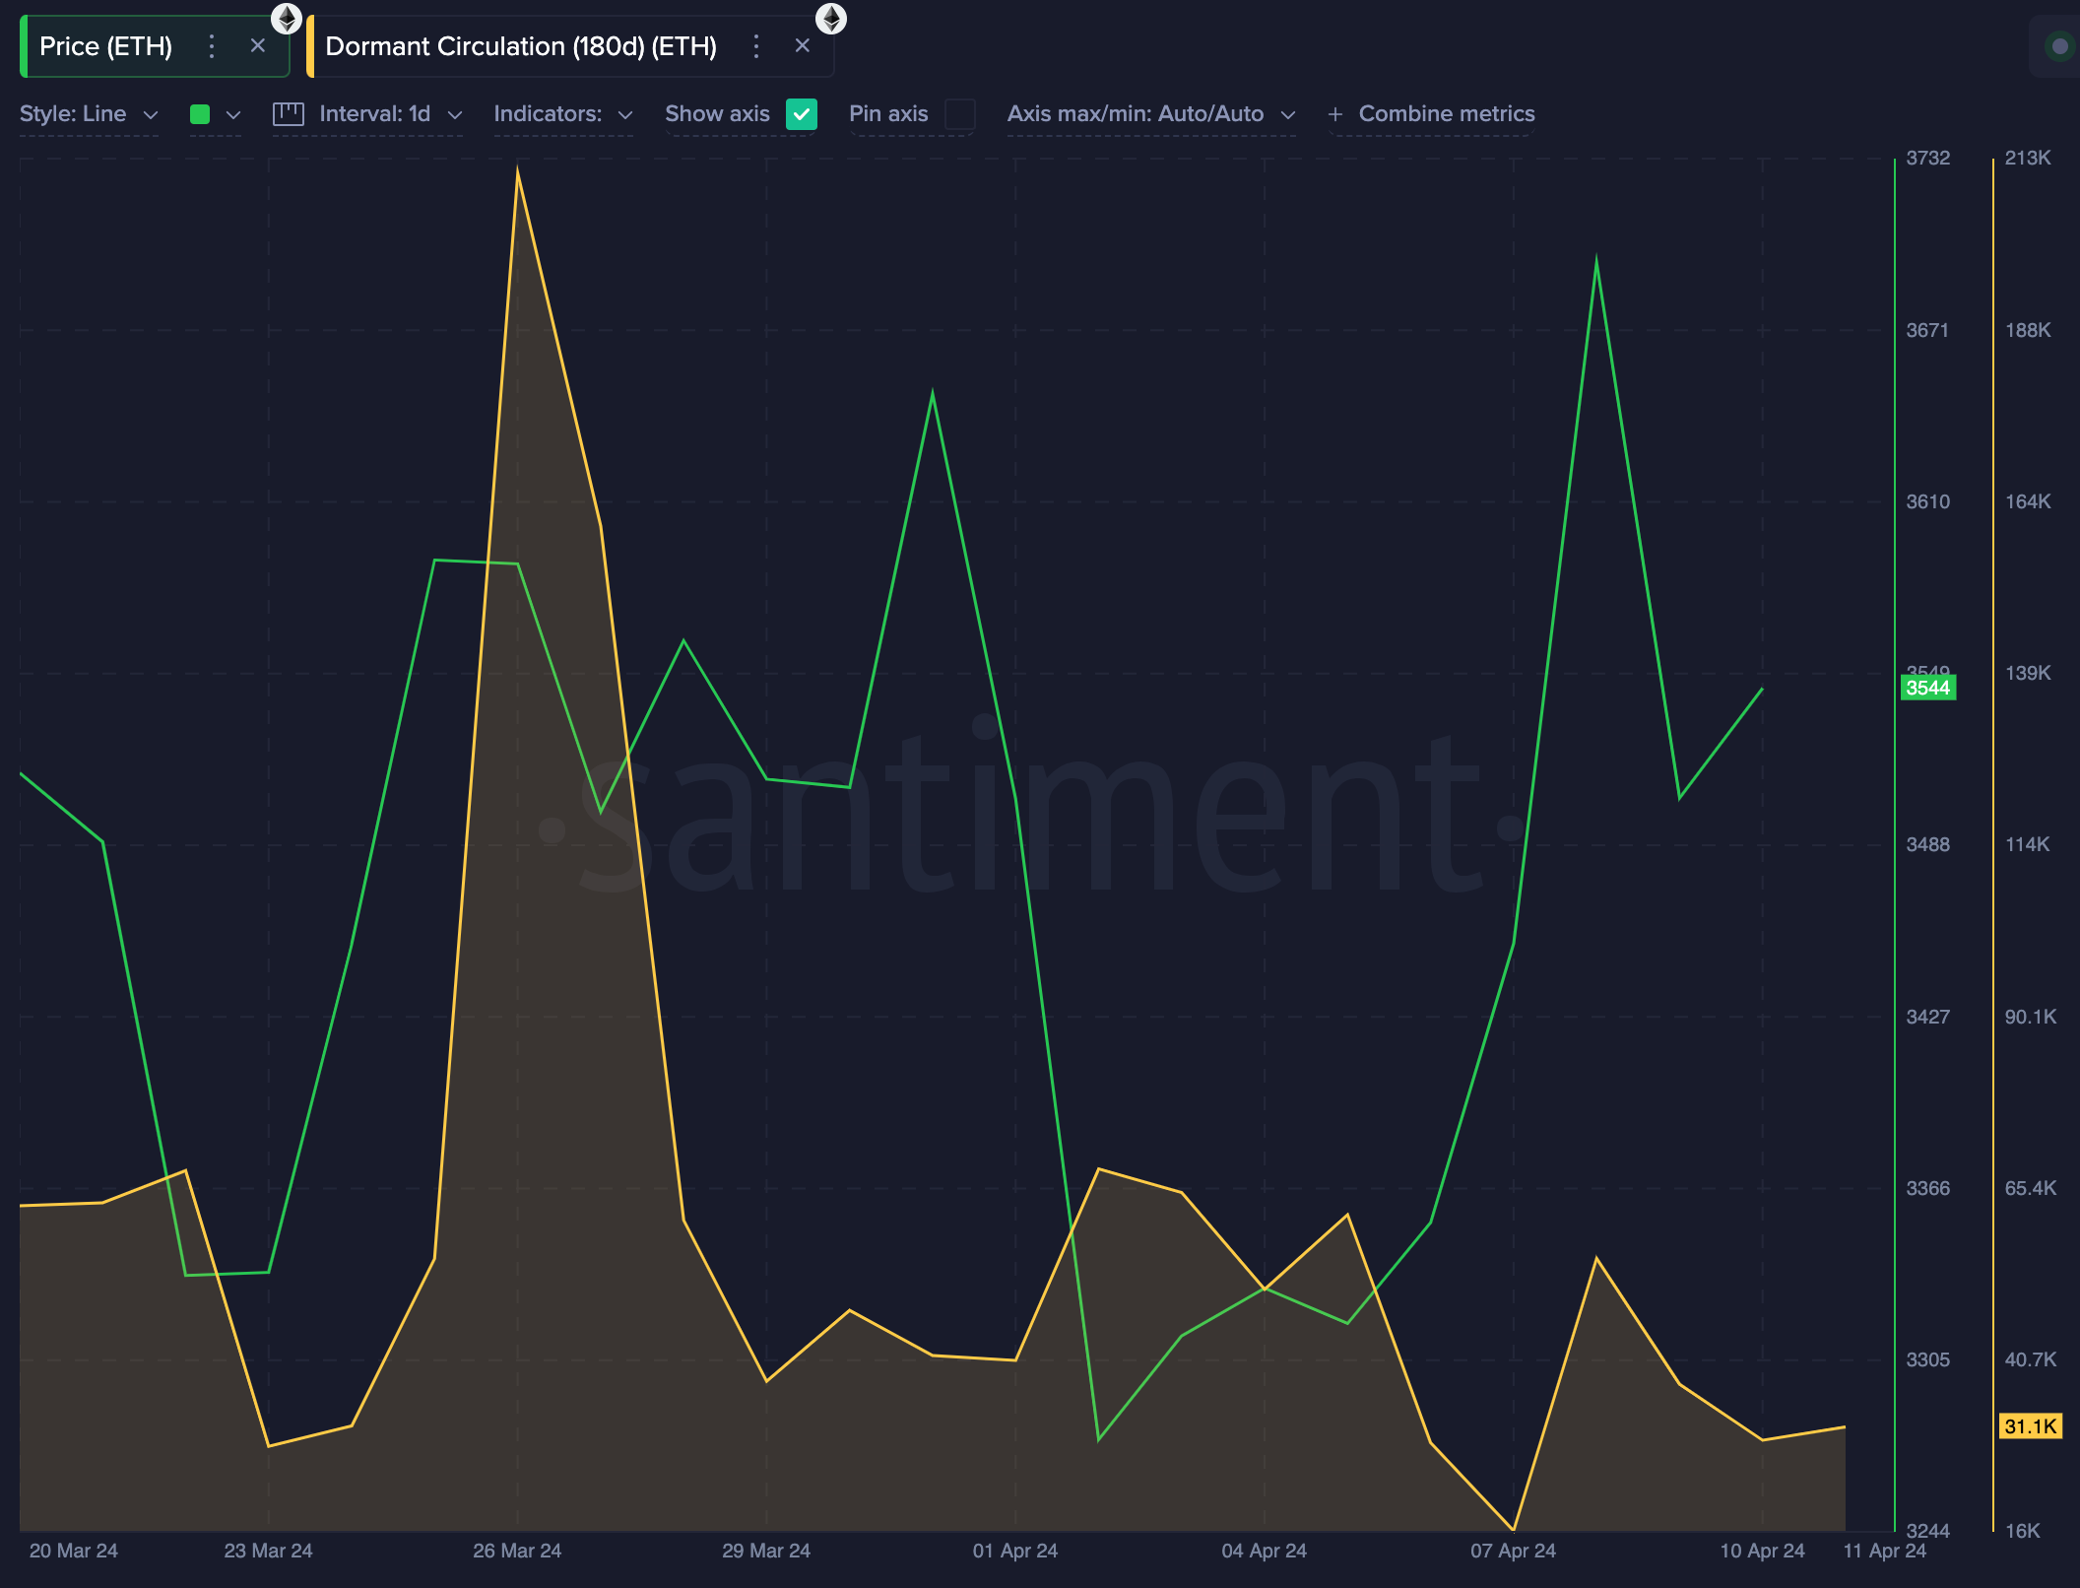The height and width of the screenshot is (1588, 2080).
Task: Open the green line color swatch
Action: [x=200, y=114]
